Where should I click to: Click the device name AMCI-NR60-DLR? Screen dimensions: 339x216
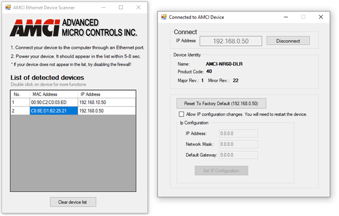pyautogui.click(x=224, y=64)
